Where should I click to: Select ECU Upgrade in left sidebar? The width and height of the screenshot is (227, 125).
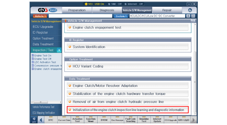[43, 27]
